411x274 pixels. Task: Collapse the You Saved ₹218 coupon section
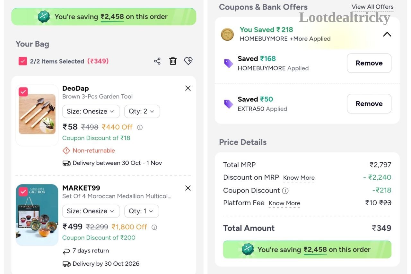pos(387,34)
